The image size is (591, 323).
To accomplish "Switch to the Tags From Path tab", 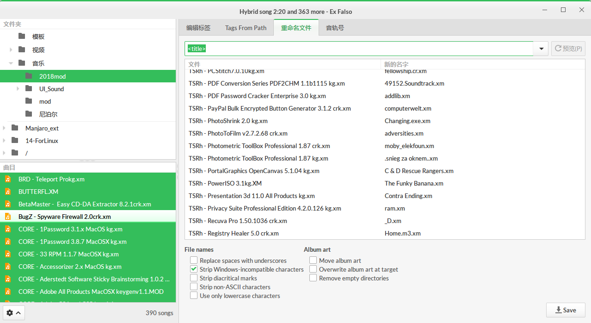I will pyautogui.click(x=246, y=28).
